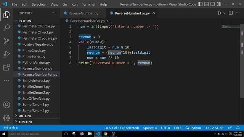
Task: Change encoding via UTF-8 status item
Action: [x=165, y=128]
